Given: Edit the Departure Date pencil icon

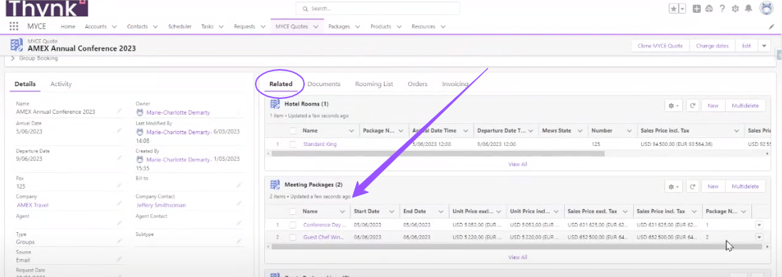Looking at the screenshot, I should click(x=119, y=158).
